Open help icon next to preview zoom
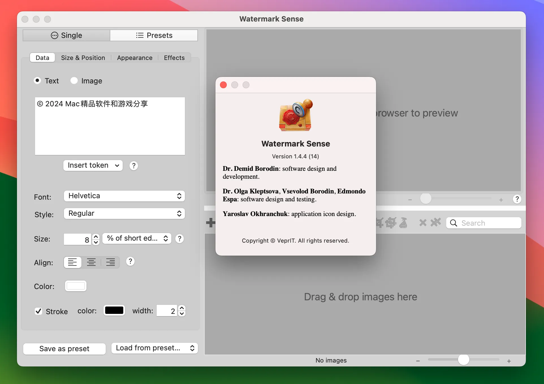 [517, 199]
